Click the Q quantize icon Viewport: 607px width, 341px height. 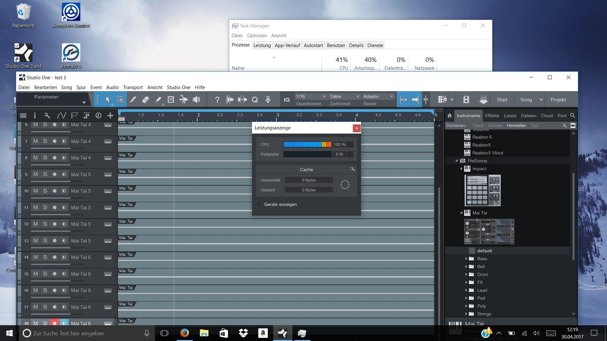(255, 100)
